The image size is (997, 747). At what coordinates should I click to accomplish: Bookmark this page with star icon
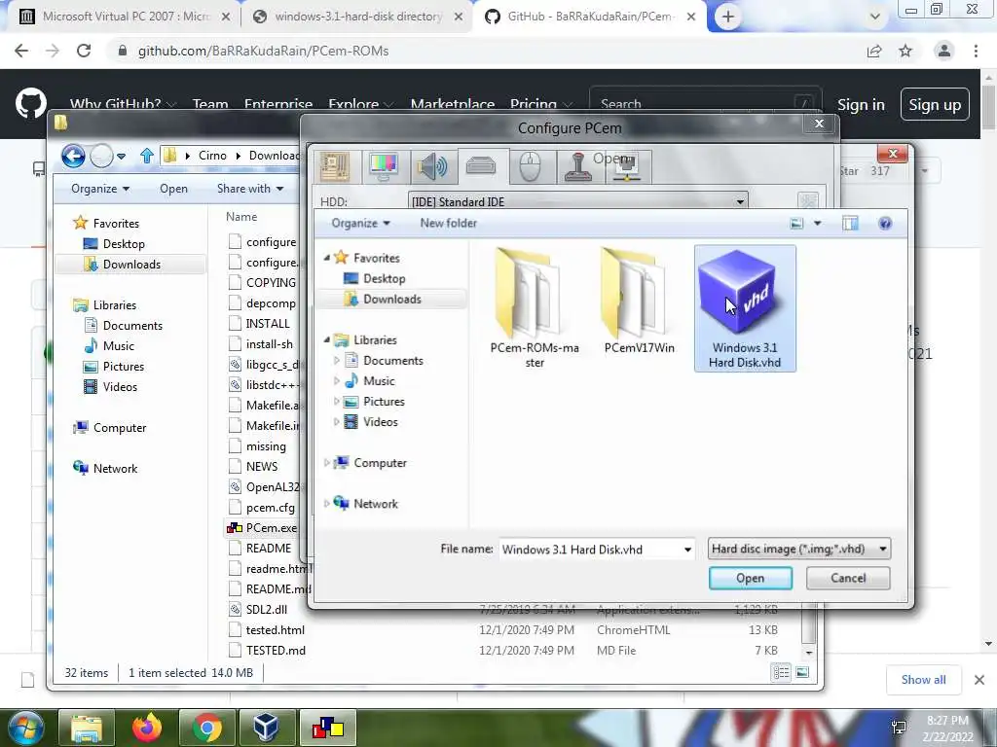click(x=905, y=51)
